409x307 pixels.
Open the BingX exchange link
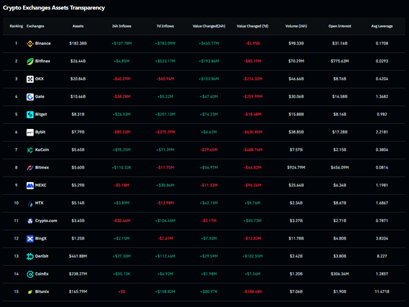click(x=43, y=239)
